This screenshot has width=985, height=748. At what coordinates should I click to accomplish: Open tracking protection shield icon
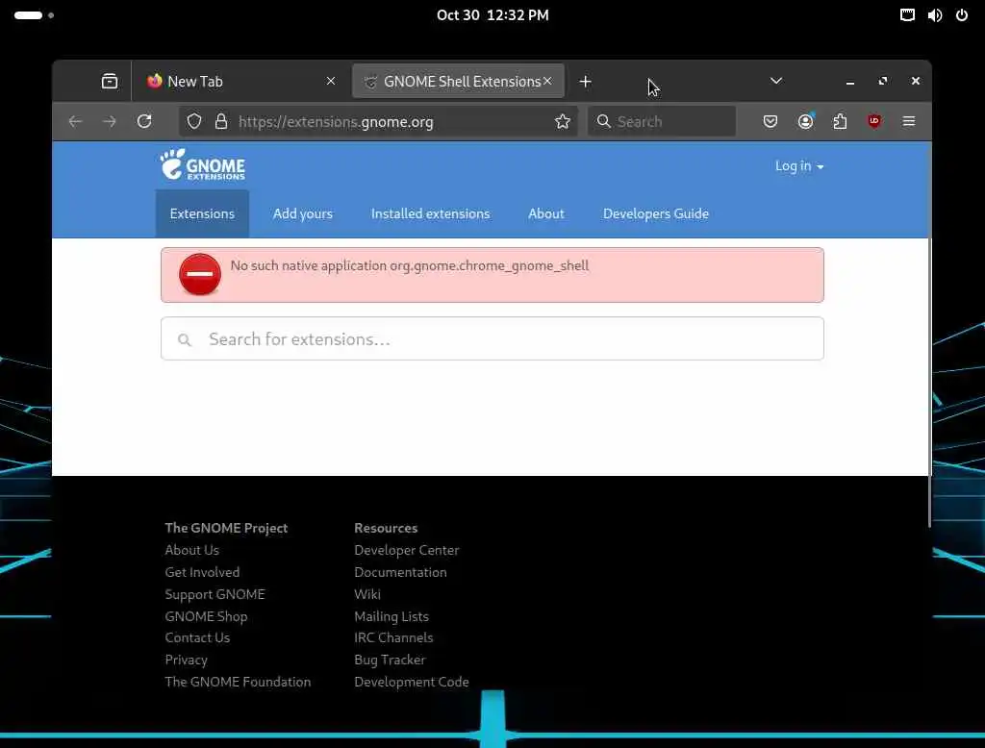coord(194,121)
